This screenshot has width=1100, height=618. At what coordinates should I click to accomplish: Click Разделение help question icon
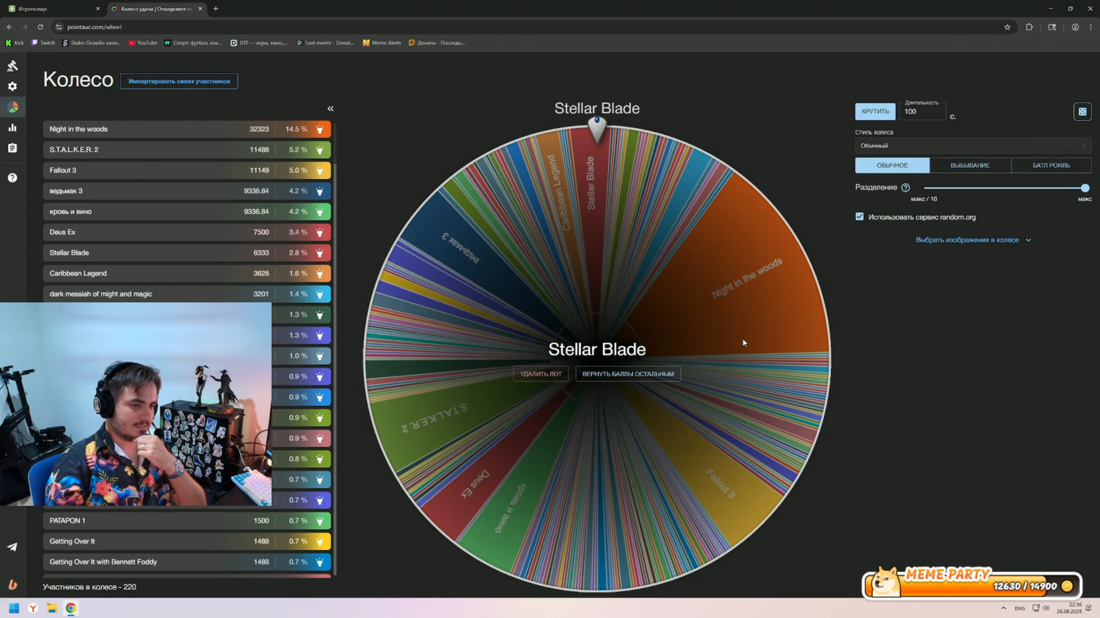point(905,188)
